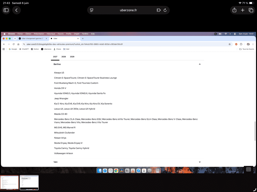Click Chrome new tab plus button

[x=83, y=39]
